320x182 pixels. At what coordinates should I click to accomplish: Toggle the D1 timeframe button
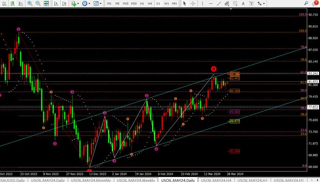coord(158,3)
